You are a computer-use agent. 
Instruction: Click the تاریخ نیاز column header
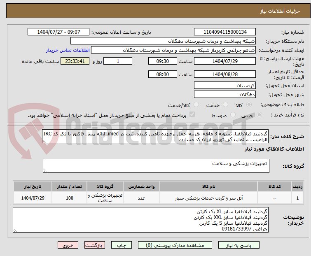tap(33, 186)
